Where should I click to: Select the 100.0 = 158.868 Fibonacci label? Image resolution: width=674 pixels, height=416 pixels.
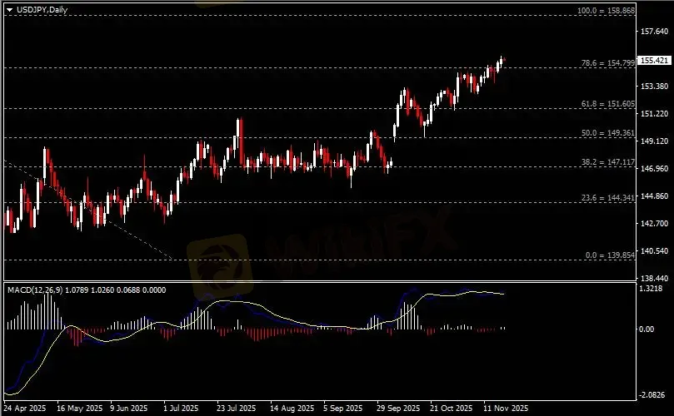[606, 10]
